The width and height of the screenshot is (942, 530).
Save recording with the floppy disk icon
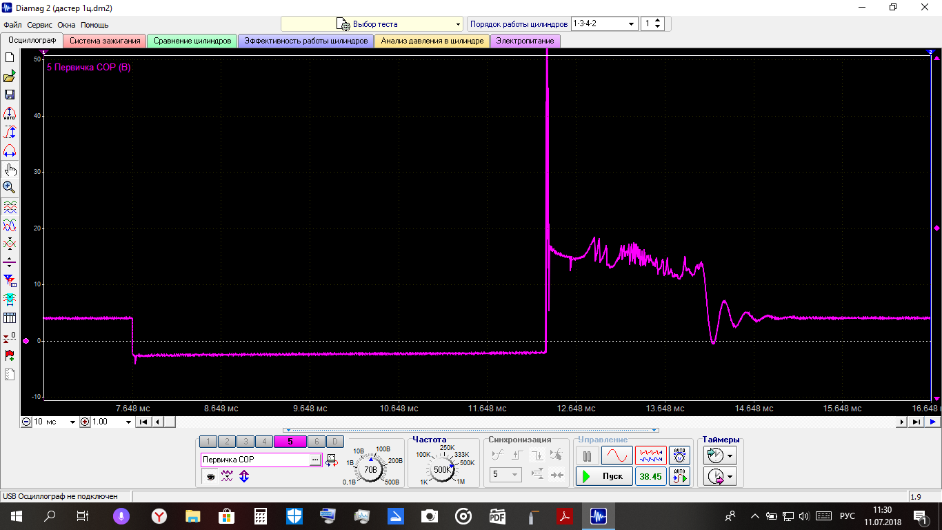point(10,95)
